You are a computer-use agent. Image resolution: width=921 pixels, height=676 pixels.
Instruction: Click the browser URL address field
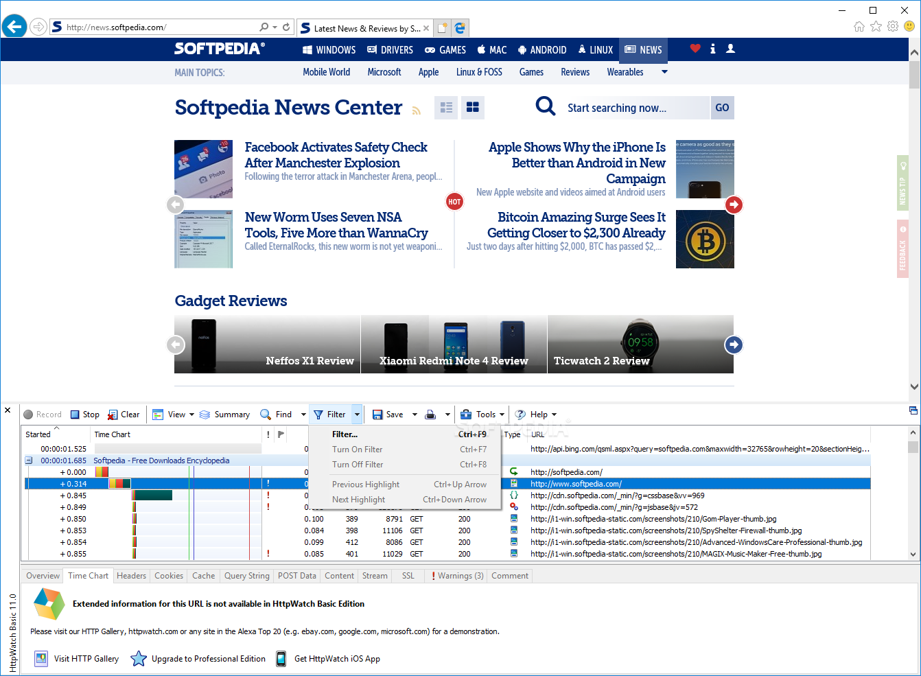[x=161, y=27]
